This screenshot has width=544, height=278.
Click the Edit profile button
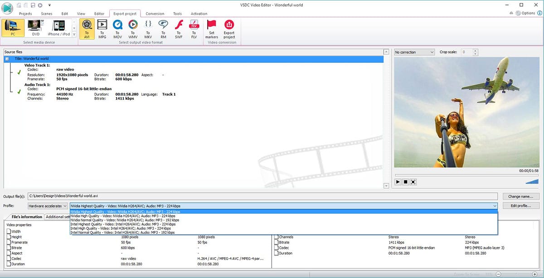[x=520, y=206]
